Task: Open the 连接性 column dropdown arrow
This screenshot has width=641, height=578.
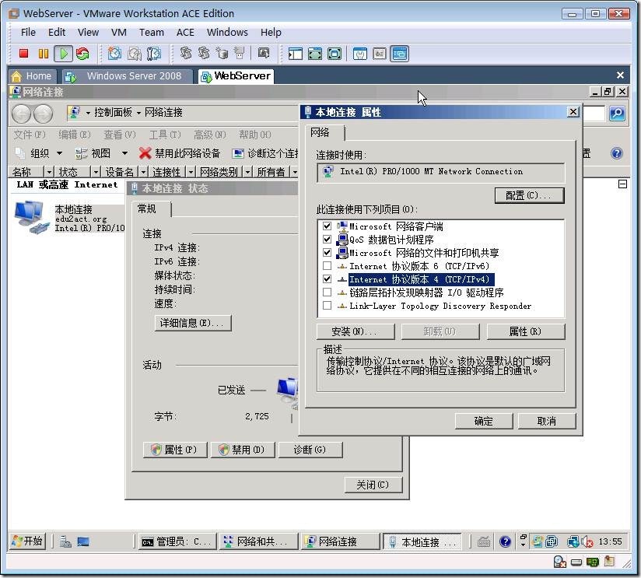Action: pyautogui.click(x=191, y=172)
